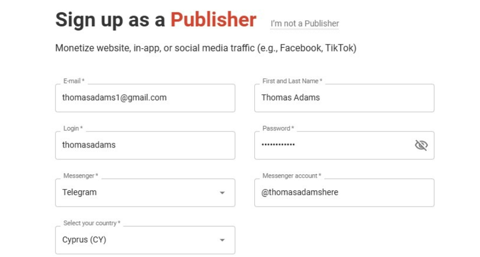
Task: Click the "Select your country *" label
Action: [x=91, y=223]
